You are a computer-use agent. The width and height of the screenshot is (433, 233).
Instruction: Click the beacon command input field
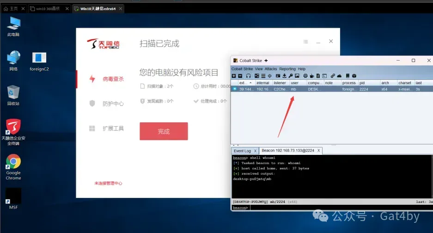341,208
